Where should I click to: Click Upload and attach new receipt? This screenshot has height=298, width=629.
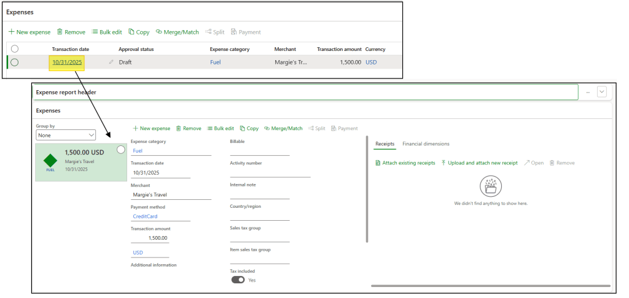(479, 162)
